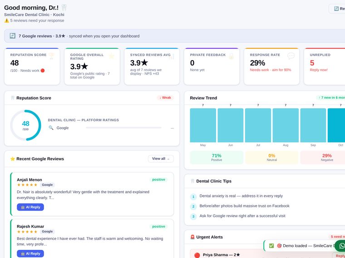Click 'DENTAL CLINIC — PLATFORM RATINGS' heading
The width and height of the screenshot is (345, 258).
point(84,120)
